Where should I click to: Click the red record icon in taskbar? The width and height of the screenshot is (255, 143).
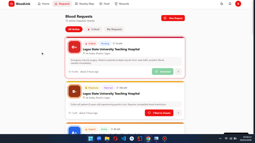[x=165, y=139]
